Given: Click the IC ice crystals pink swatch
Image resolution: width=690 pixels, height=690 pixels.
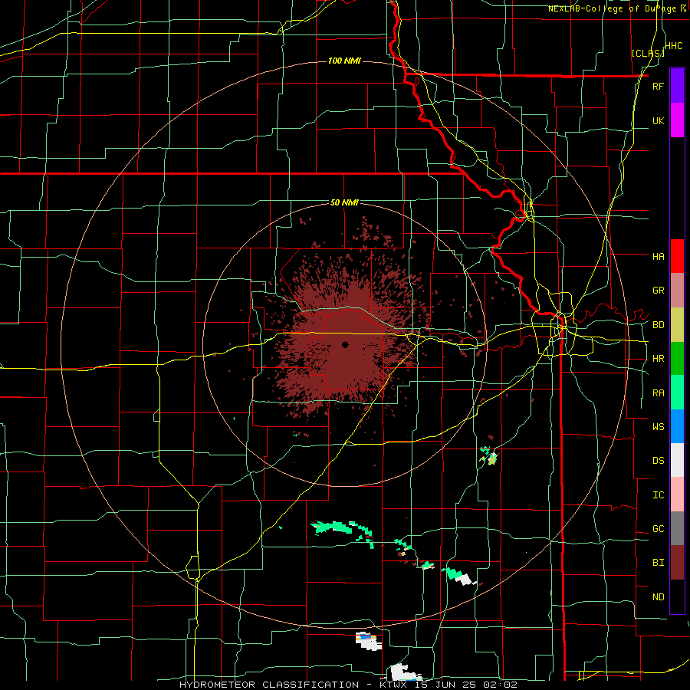Looking at the screenshot, I should tap(677, 495).
